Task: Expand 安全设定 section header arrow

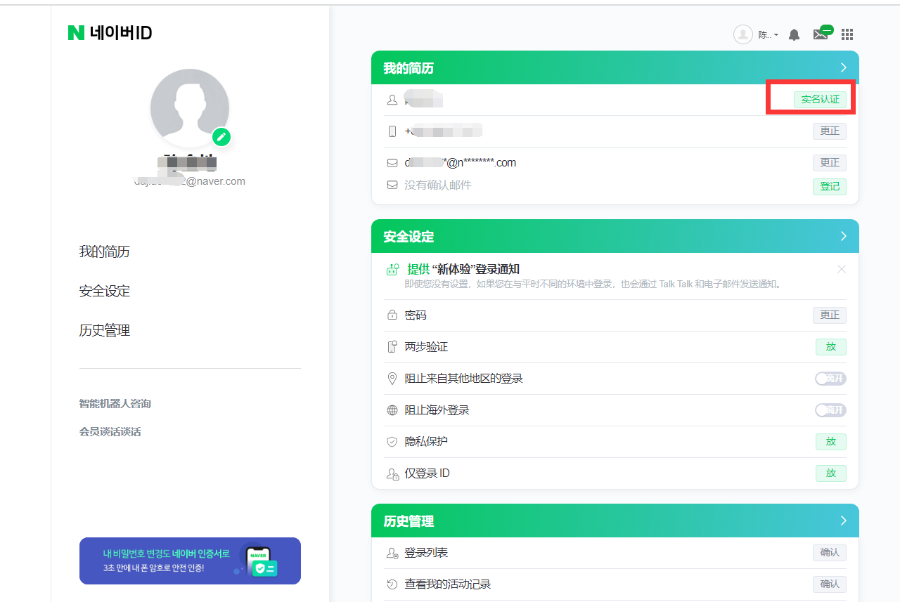Action: tap(844, 236)
